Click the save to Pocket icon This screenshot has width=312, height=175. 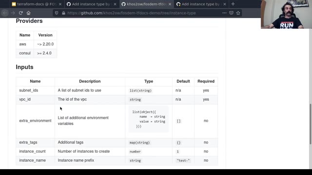[231, 13]
